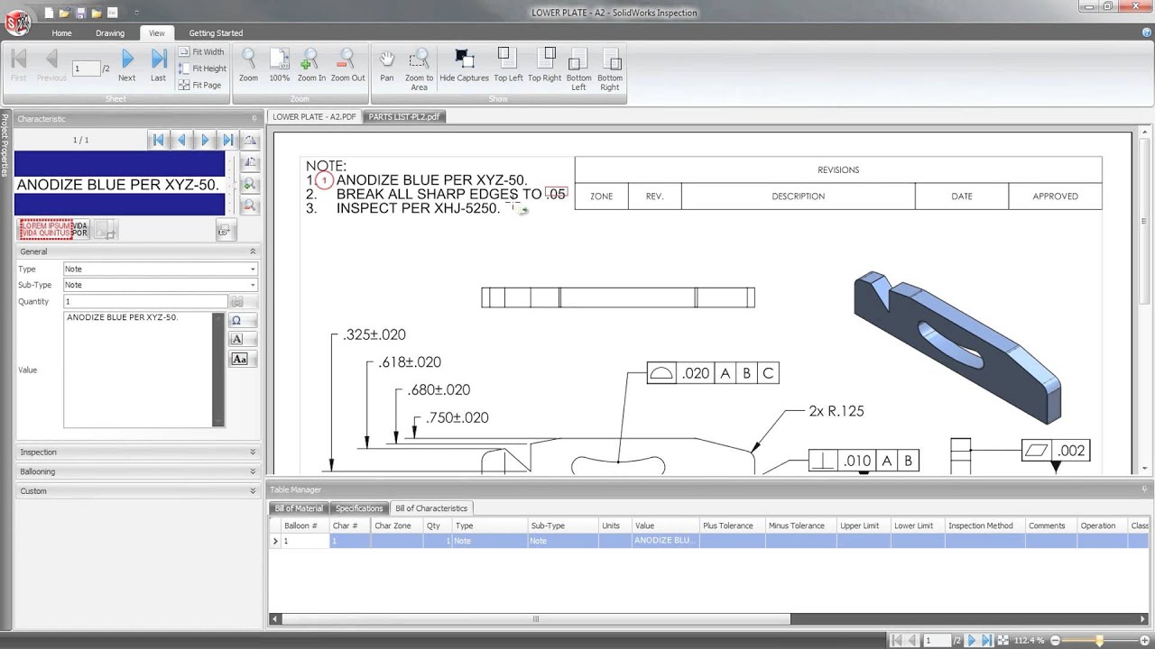Click the table horizontal scrollbar

coord(536,619)
